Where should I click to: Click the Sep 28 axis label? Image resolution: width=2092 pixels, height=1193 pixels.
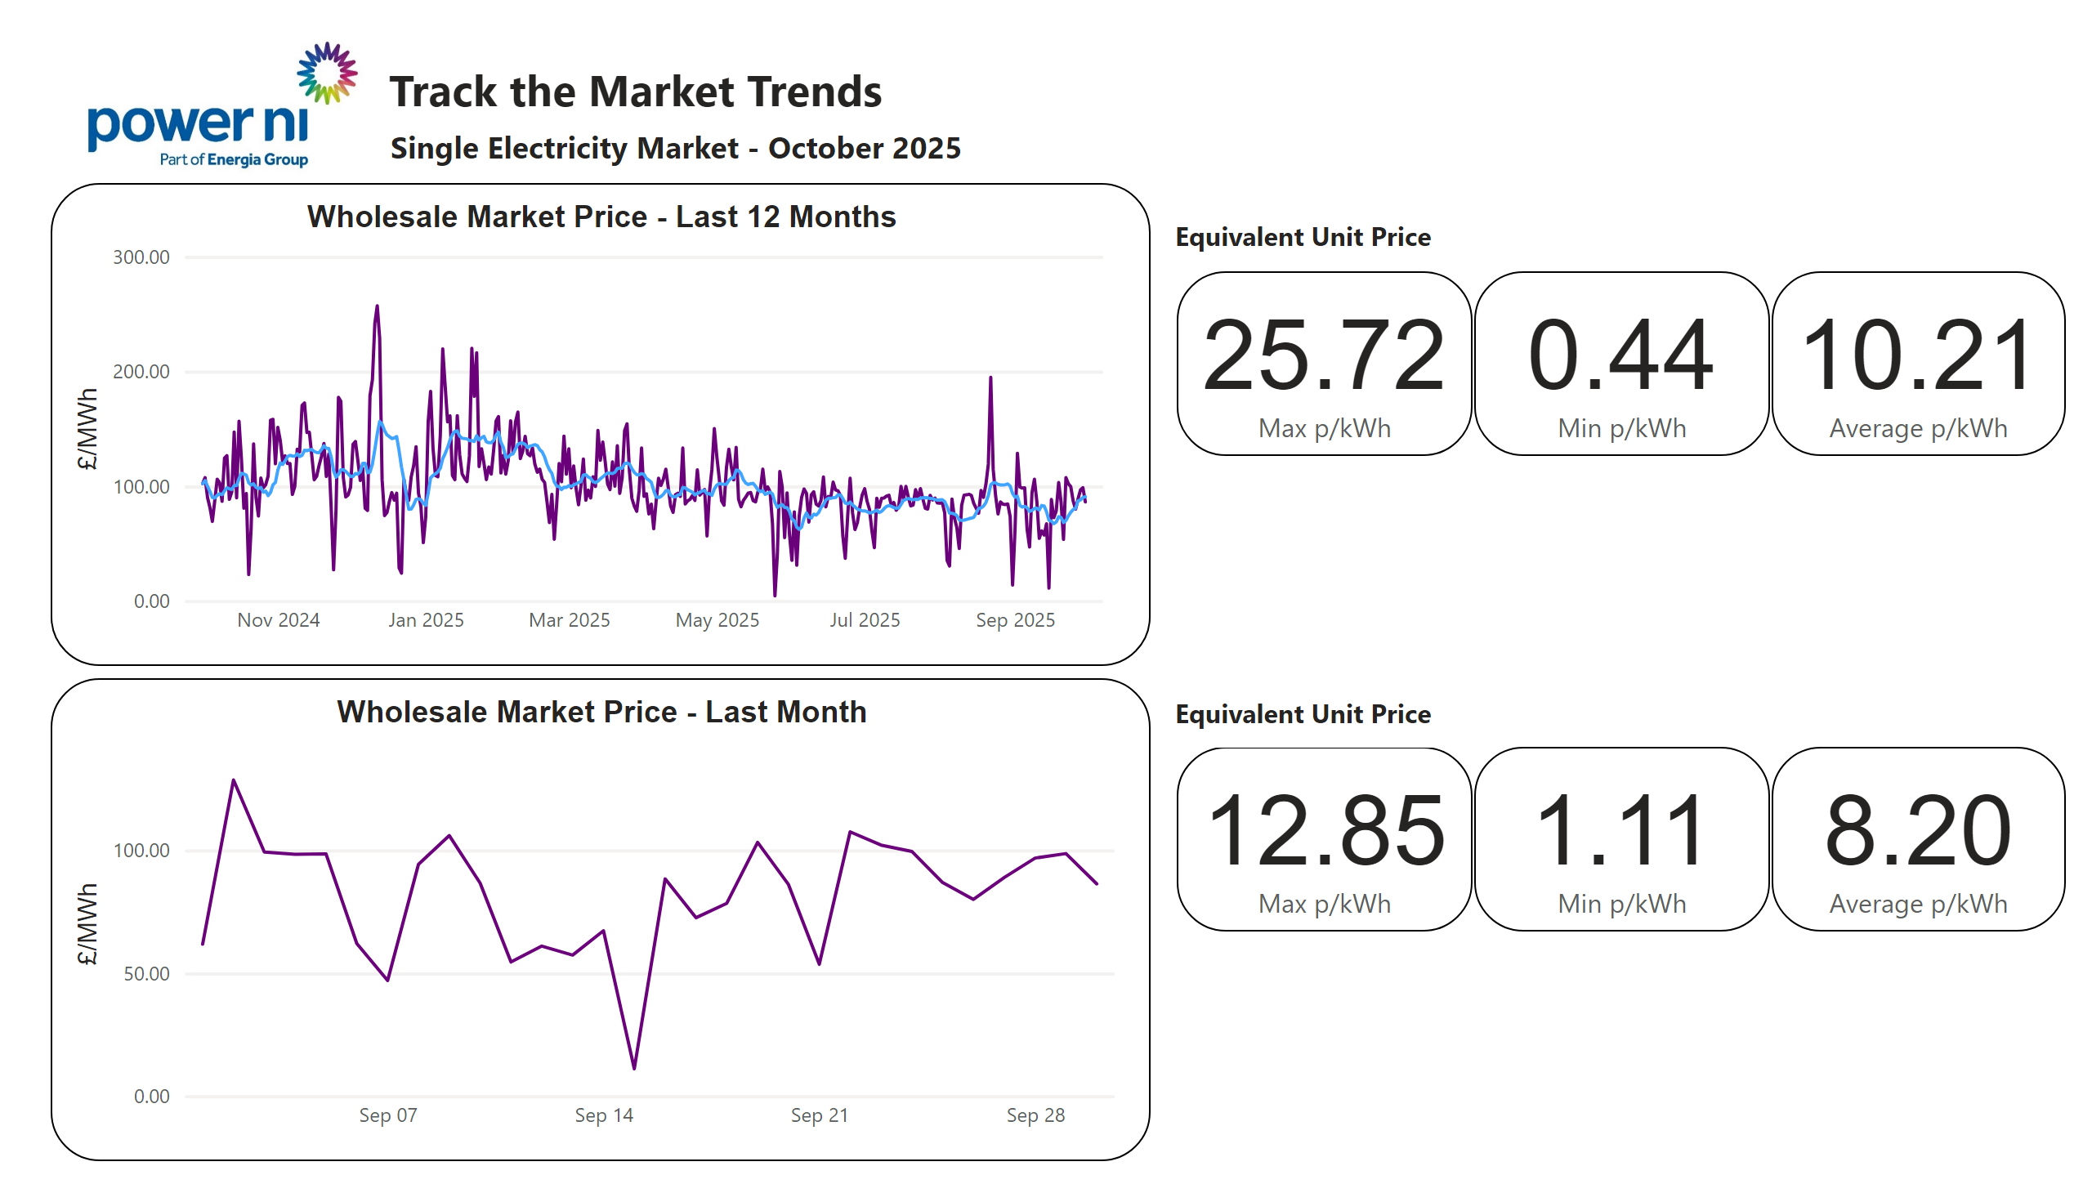(1035, 1115)
